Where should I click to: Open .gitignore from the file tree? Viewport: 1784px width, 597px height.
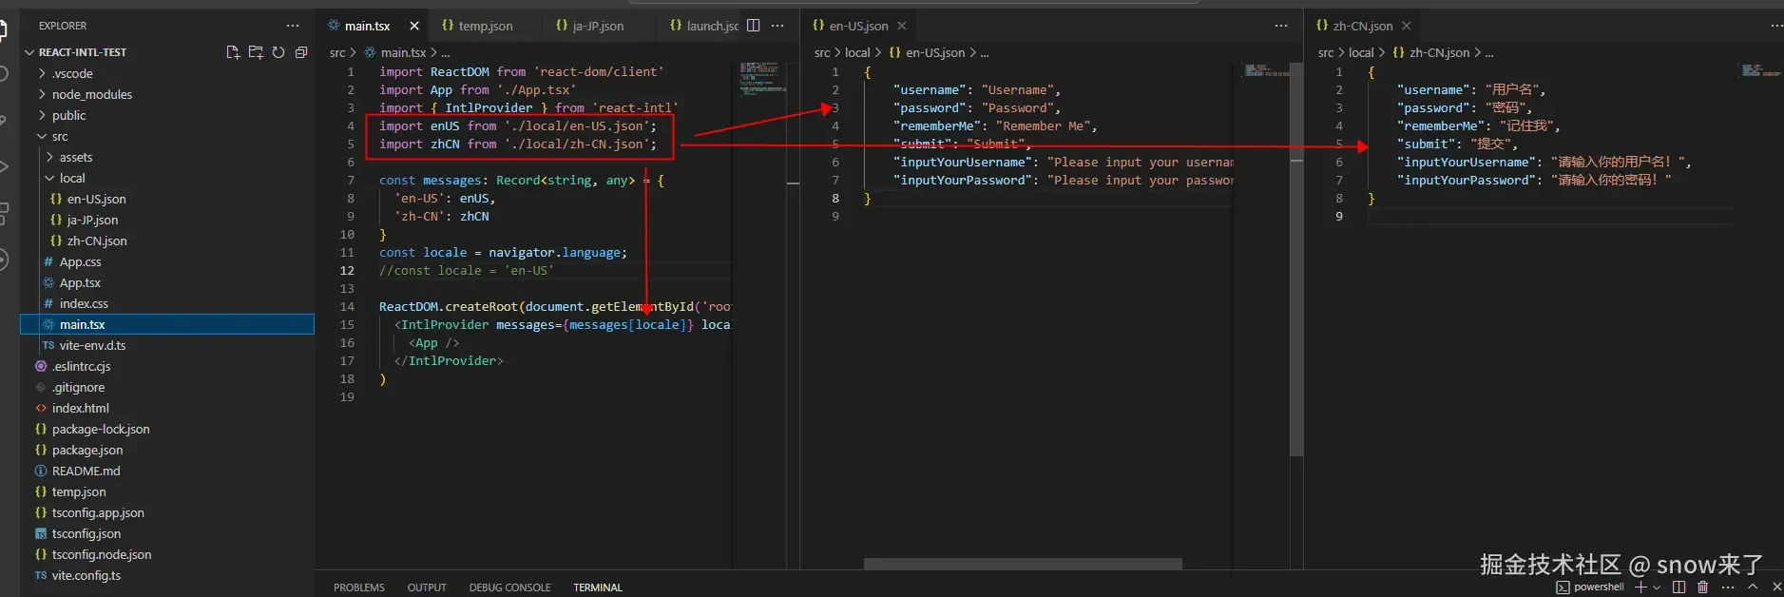pyautogui.click(x=167, y=387)
